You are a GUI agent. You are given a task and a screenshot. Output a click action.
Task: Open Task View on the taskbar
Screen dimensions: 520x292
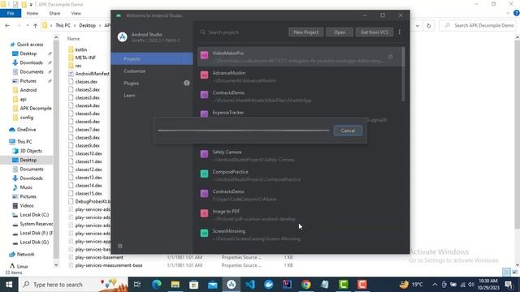click(x=137, y=285)
